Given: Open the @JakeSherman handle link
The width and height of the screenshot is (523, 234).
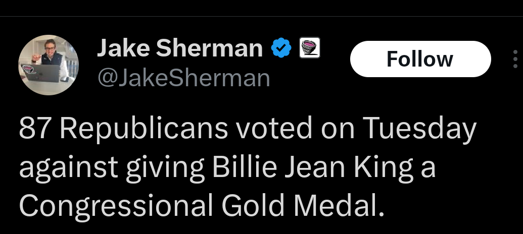Looking at the screenshot, I should [183, 78].
